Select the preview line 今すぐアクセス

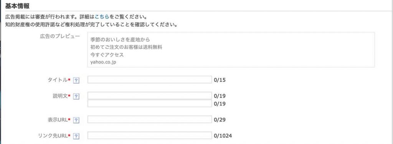click(x=107, y=55)
